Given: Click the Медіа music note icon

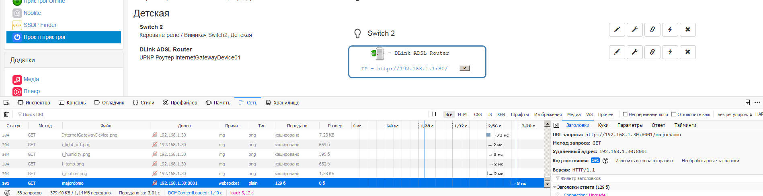Looking at the screenshot, I should point(17,80).
